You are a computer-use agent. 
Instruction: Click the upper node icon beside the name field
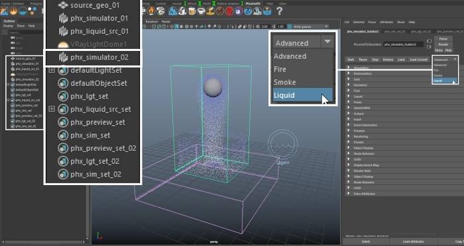coord(429,41)
